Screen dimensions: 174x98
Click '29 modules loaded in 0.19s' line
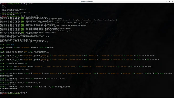point(36,31)
